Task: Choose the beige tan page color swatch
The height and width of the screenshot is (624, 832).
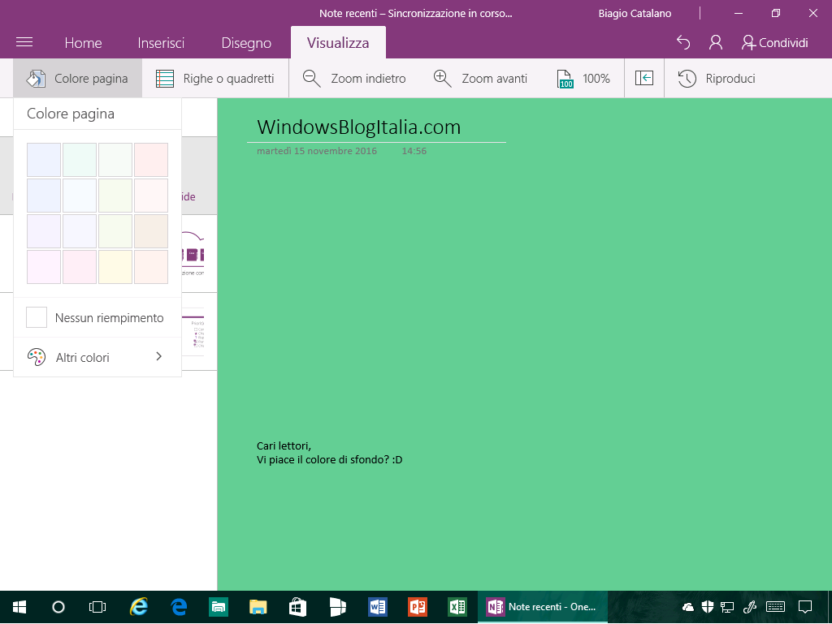Action: [151, 231]
